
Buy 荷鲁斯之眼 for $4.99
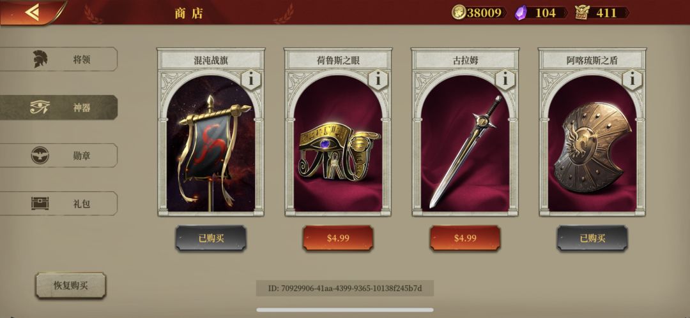338,238
